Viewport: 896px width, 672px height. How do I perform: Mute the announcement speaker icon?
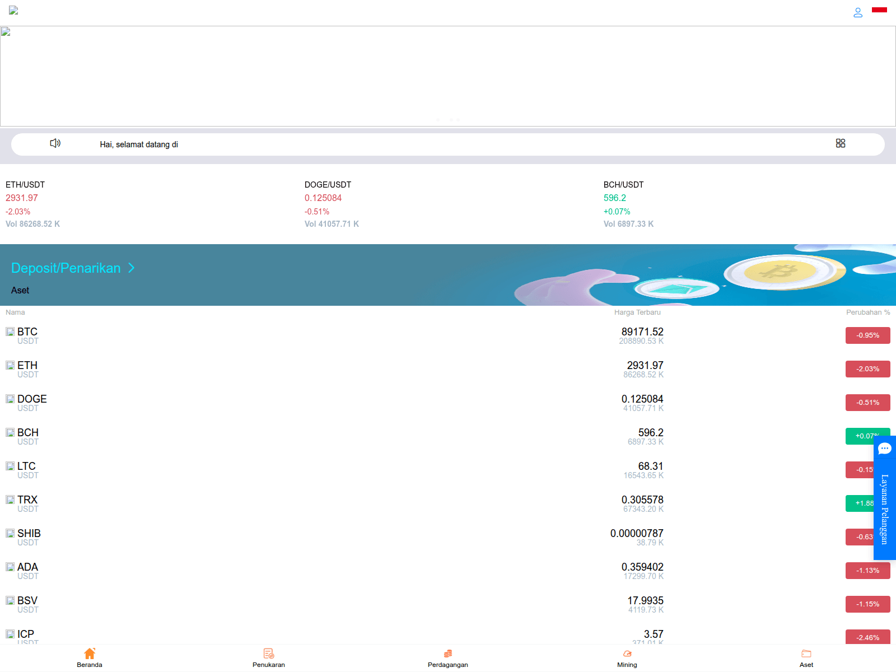55,143
